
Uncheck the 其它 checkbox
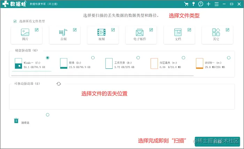coord(228,30)
